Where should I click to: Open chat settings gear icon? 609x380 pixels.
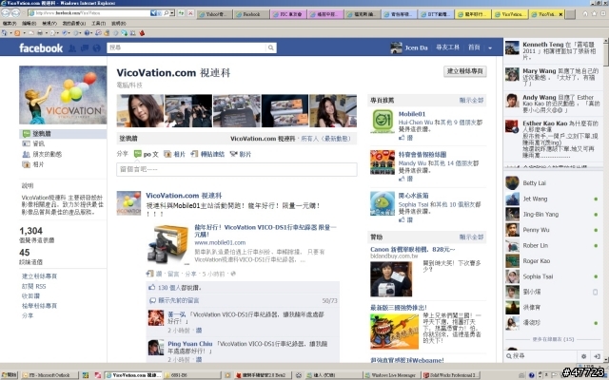[x=583, y=356]
